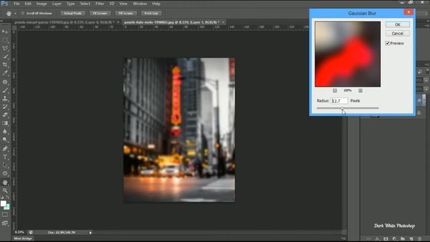Uncheck the Preview checkbox
This screenshot has height=242, width=430.
pyautogui.click(x=388, y=43)
